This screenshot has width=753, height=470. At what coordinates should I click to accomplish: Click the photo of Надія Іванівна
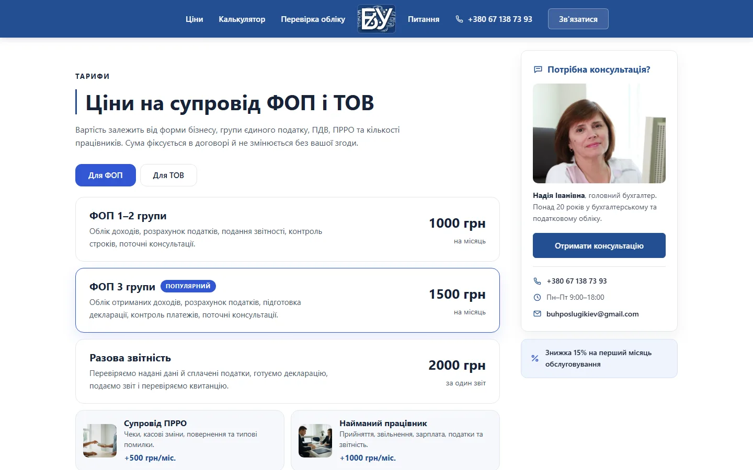point(599,133)
